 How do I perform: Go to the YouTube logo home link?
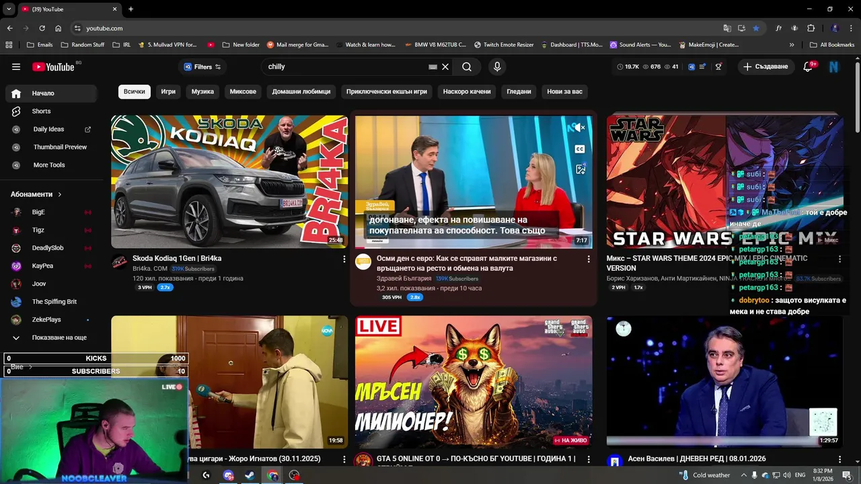point(54,67)
